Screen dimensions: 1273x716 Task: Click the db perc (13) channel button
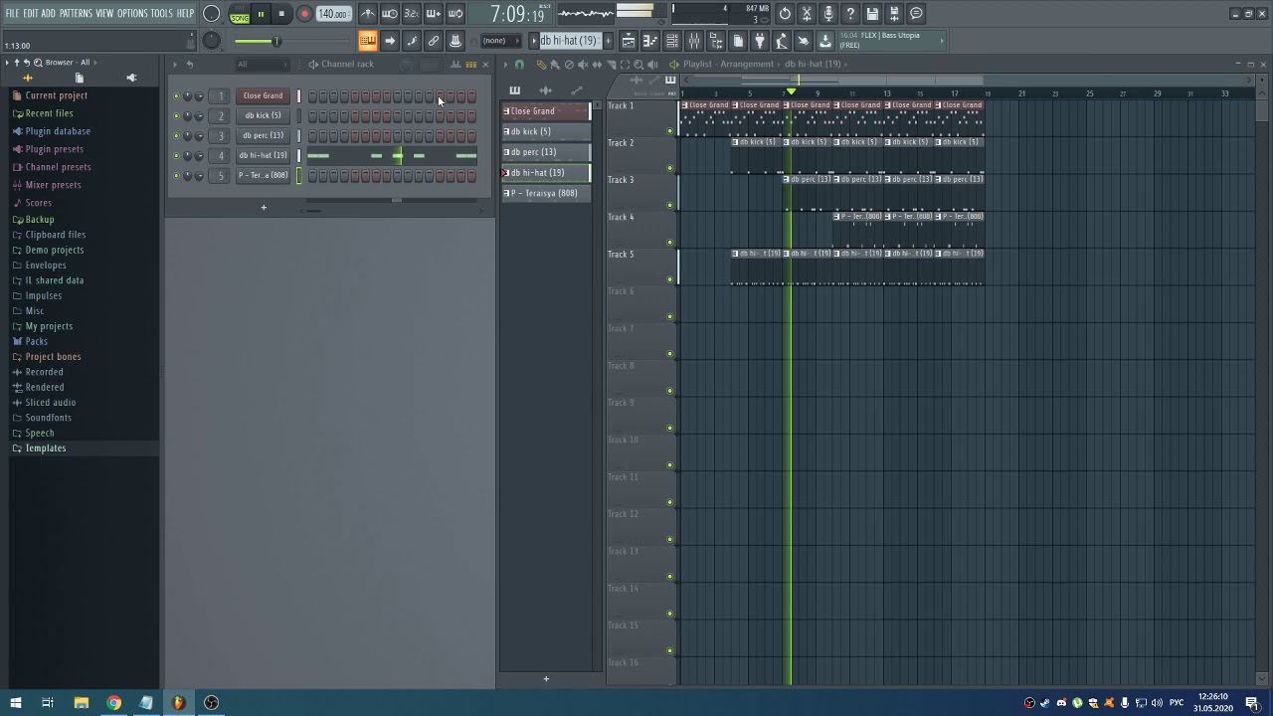263,136
